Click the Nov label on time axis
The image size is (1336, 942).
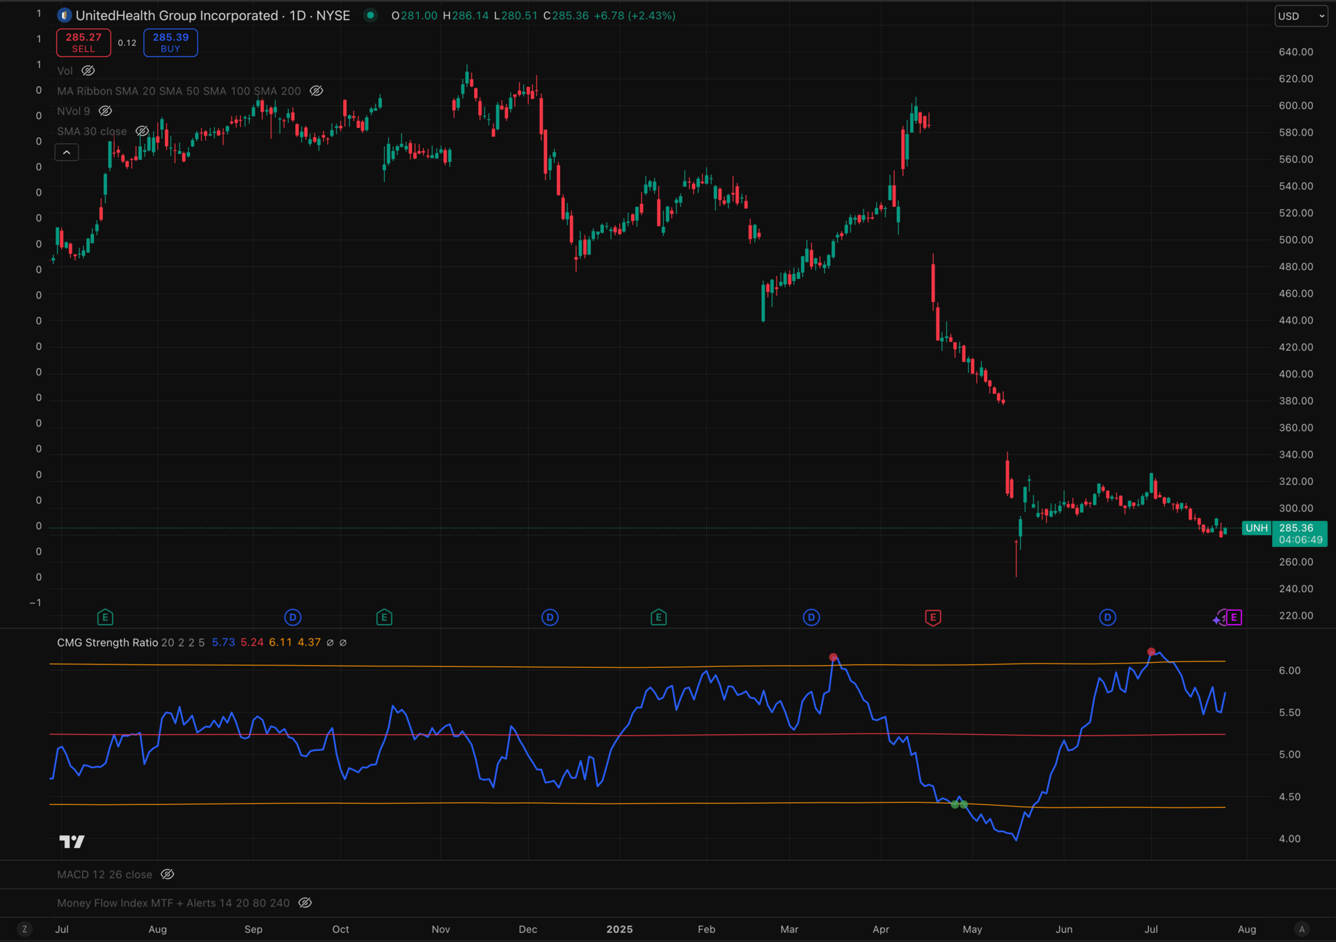click(x=440, y=929)
